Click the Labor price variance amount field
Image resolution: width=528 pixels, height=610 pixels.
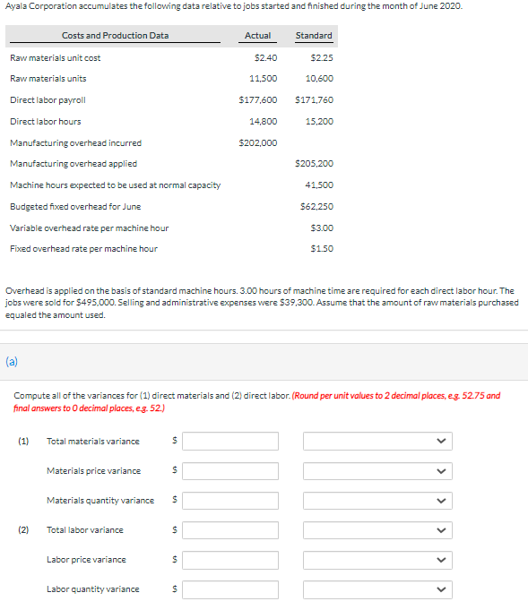coord(230,560)
